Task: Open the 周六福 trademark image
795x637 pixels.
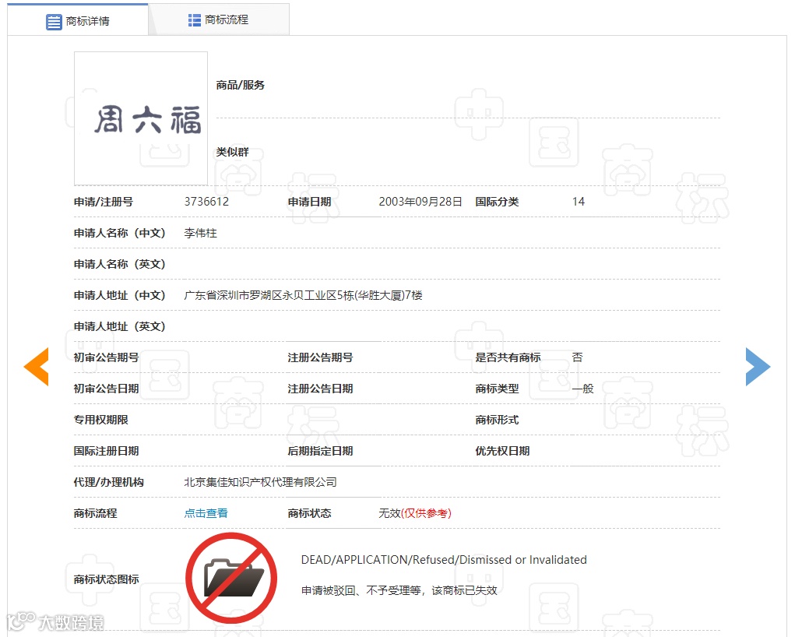Action: tap(141, 118)
